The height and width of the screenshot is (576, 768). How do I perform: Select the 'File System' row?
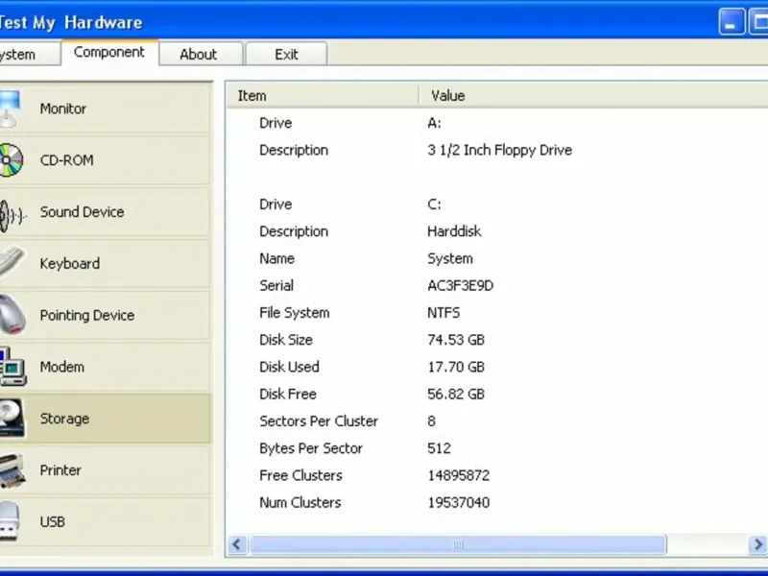(295, 313)
